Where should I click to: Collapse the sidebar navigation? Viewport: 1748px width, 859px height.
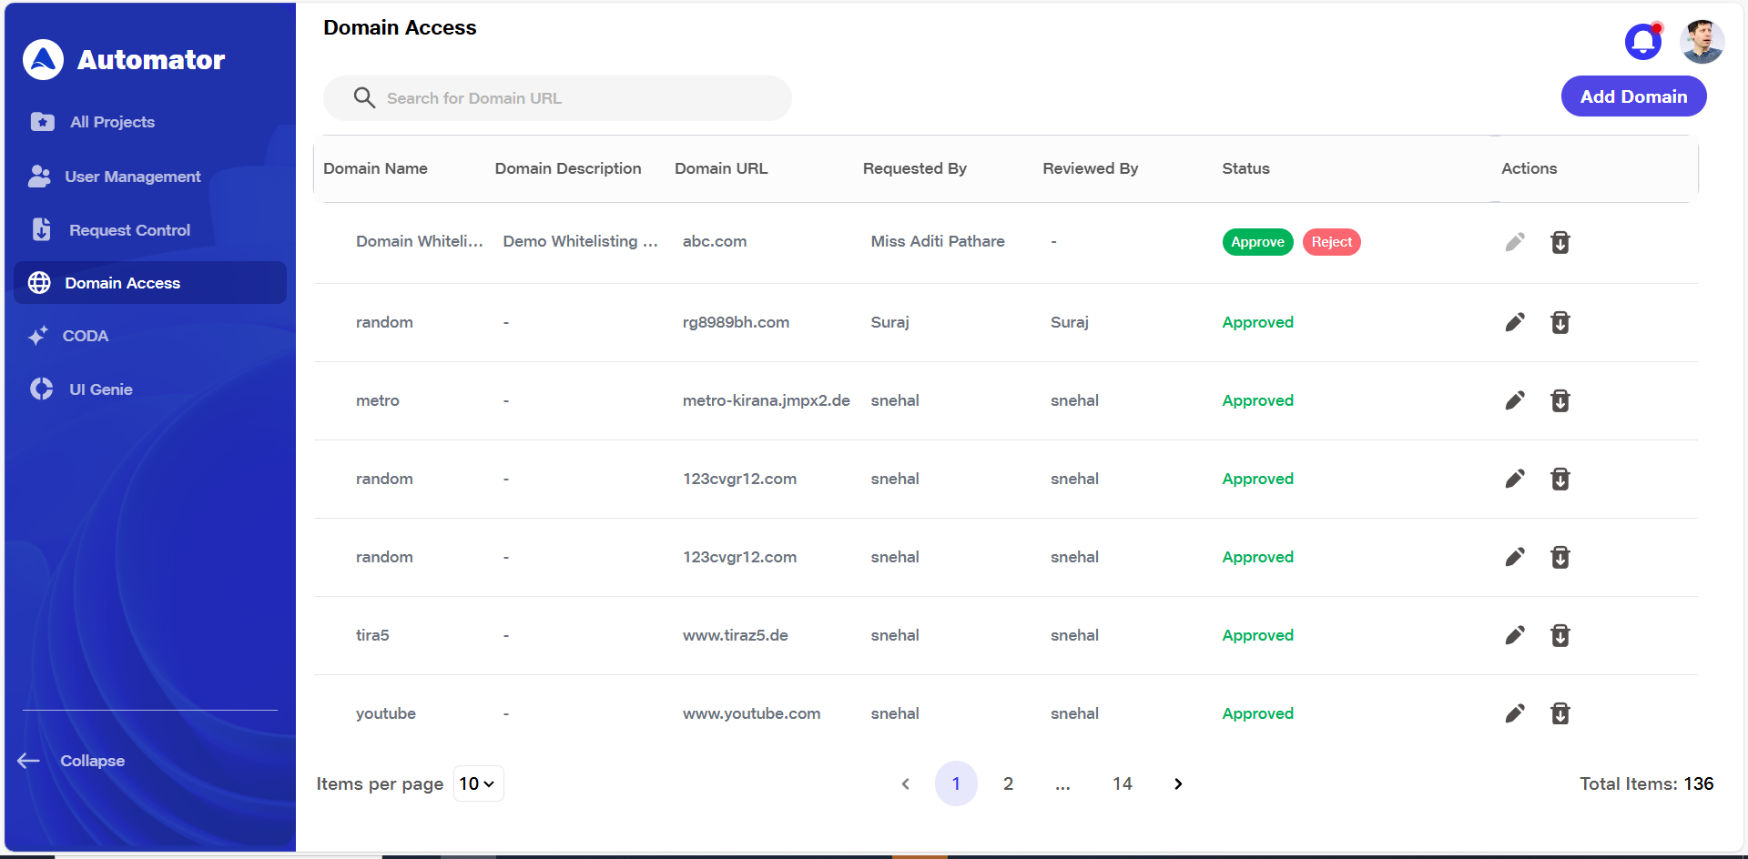(x=73, y=761)
